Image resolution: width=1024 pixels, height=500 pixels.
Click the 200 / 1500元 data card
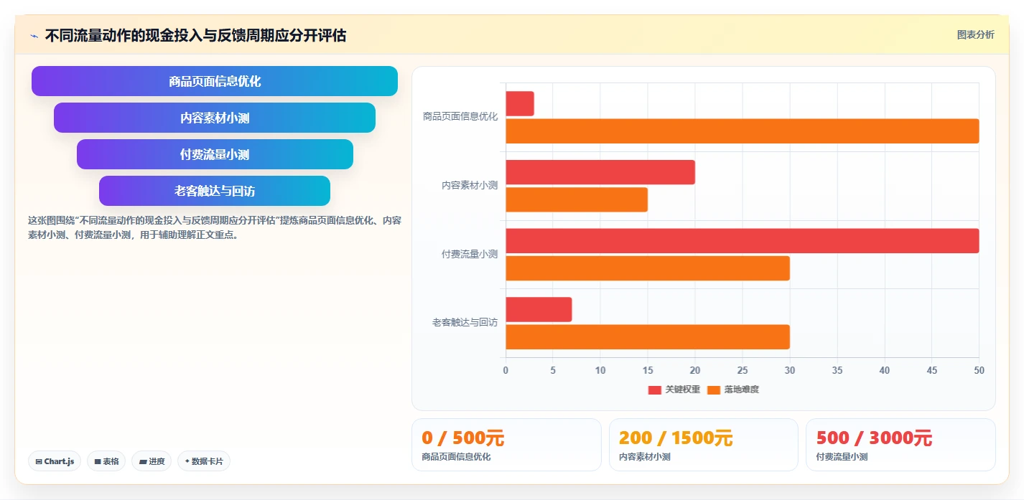click(704, 445)
